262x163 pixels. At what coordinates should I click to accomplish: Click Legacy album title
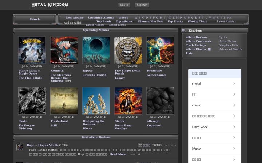click(120, 78)
